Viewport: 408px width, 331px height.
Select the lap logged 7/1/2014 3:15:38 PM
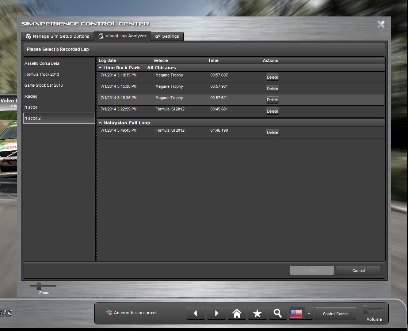(241, 89)
